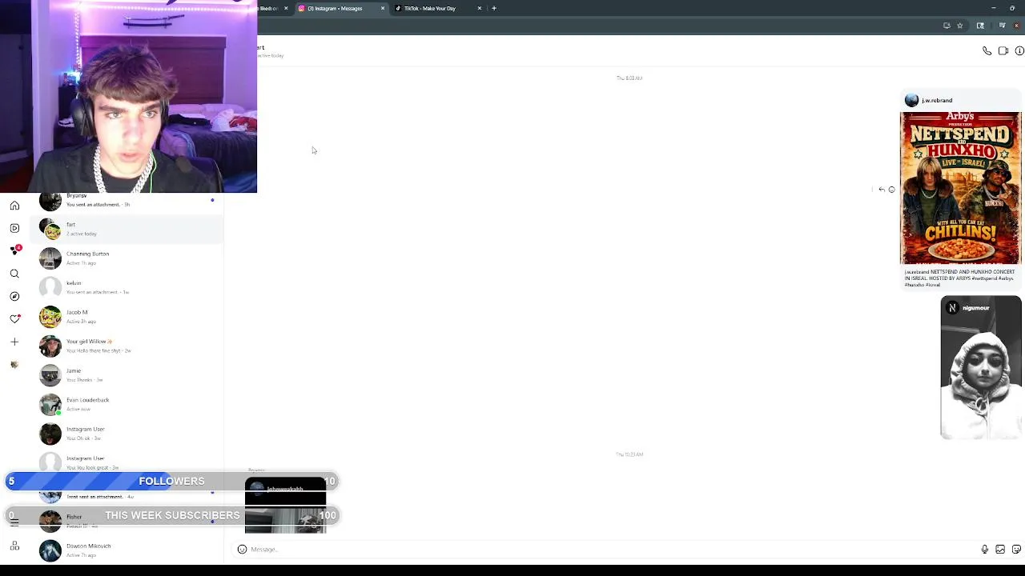The image size is (1025, 576).
Task: Record a voice clip with microphone icon
Action: [985, 550]
